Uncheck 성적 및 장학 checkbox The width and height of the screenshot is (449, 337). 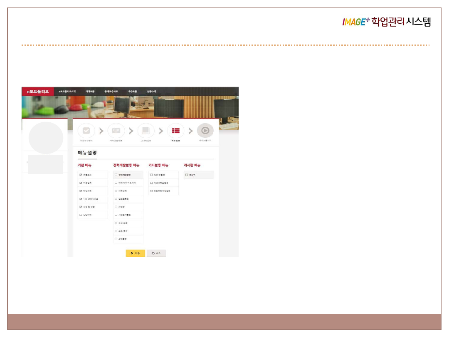pyautogui.click(x=81, y=207)
